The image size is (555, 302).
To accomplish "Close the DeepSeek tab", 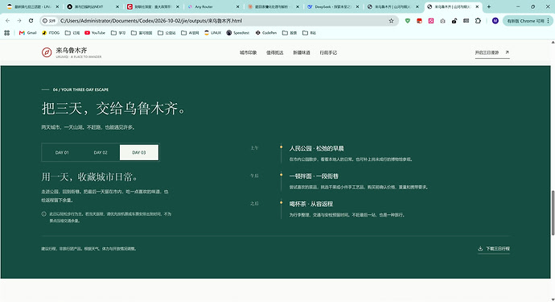I will pyautogui.click(x=357, y=6).
